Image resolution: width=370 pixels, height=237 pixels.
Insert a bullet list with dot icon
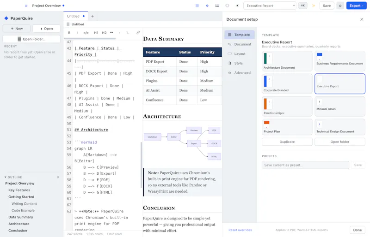click(x=119, y=33)
